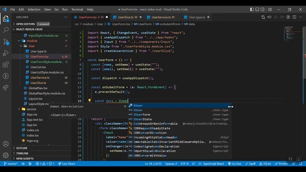Click TSLint status bar item
This screenshot has width=306, height=172.
coord(265,163)
